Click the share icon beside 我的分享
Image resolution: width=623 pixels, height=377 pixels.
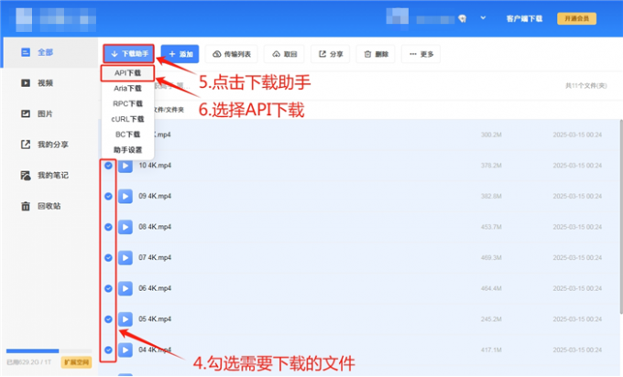click(x=26, y=145)
